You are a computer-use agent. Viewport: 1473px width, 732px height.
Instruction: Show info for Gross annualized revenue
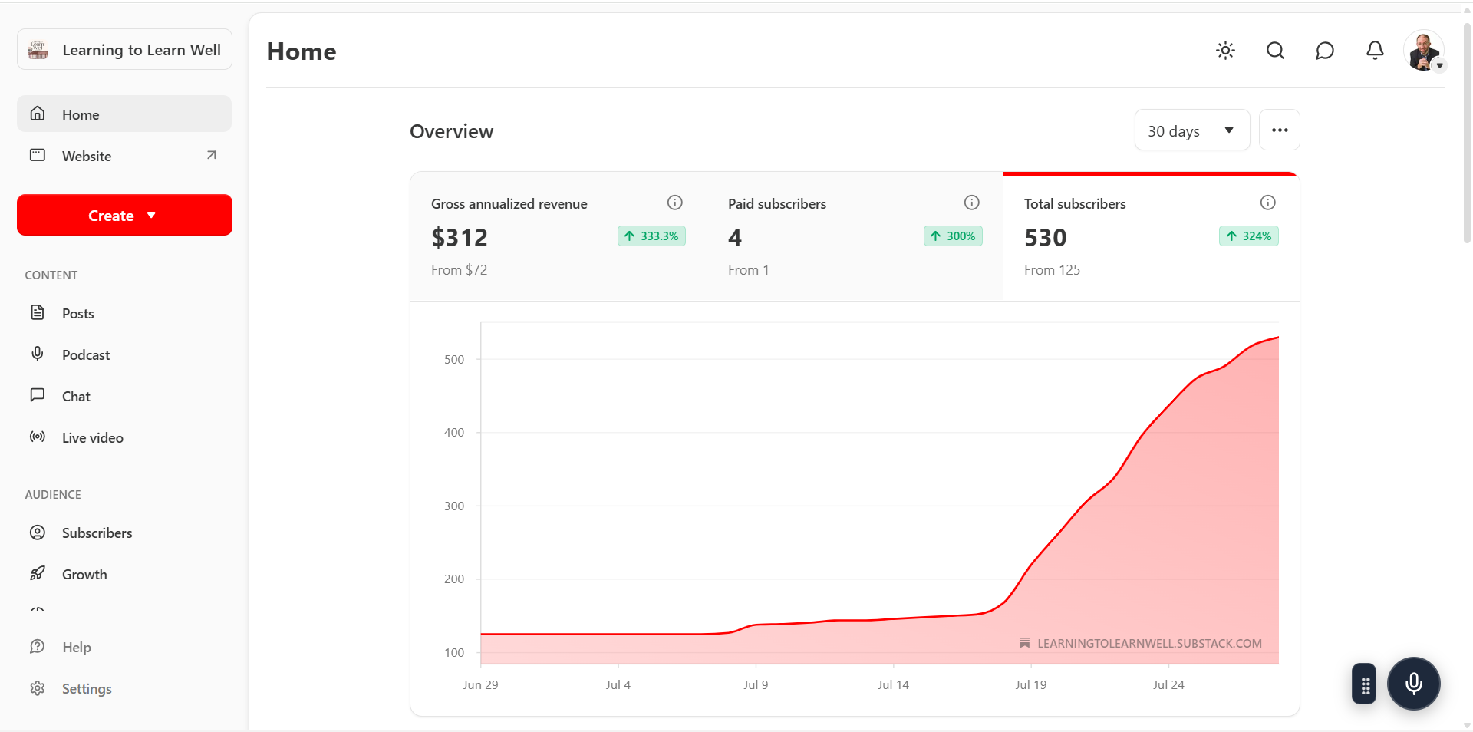(675, 203)
